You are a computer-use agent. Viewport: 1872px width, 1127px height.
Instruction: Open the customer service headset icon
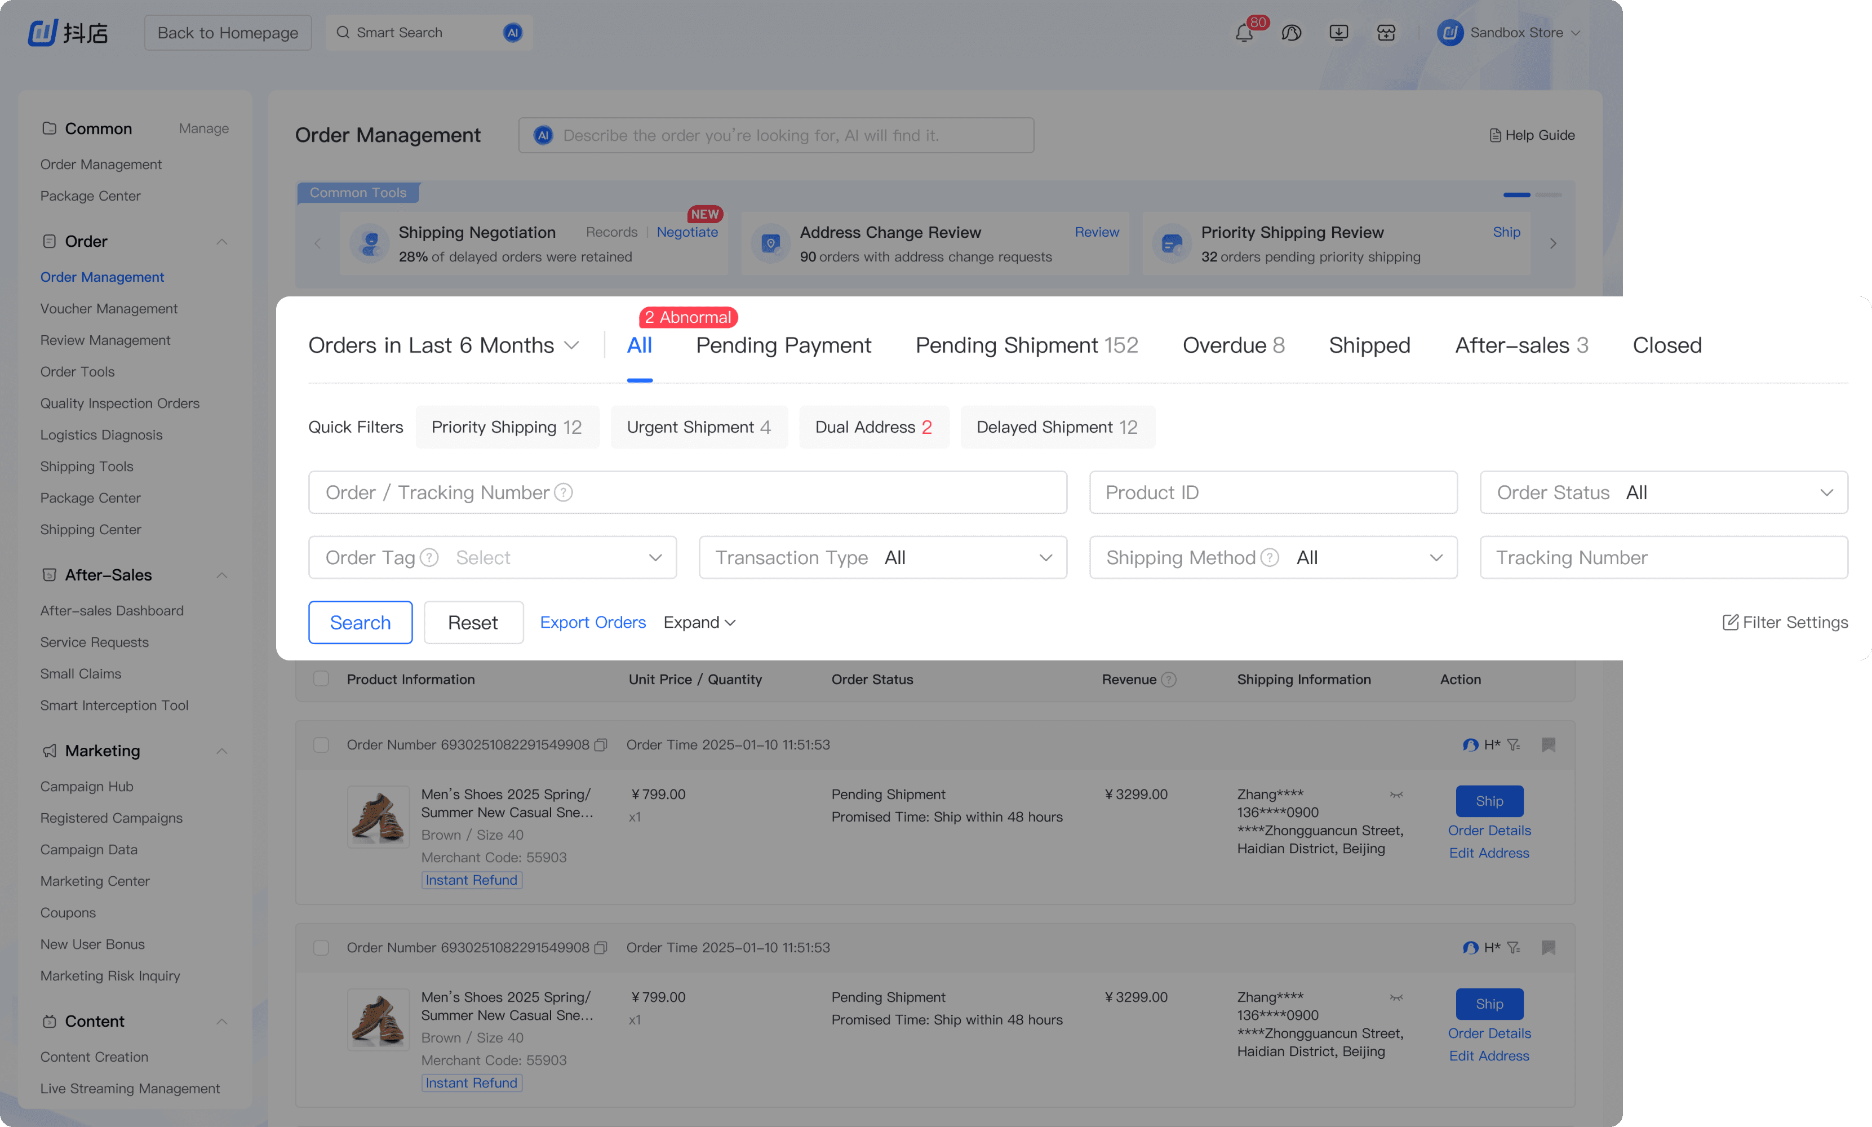coord(1291,33)
